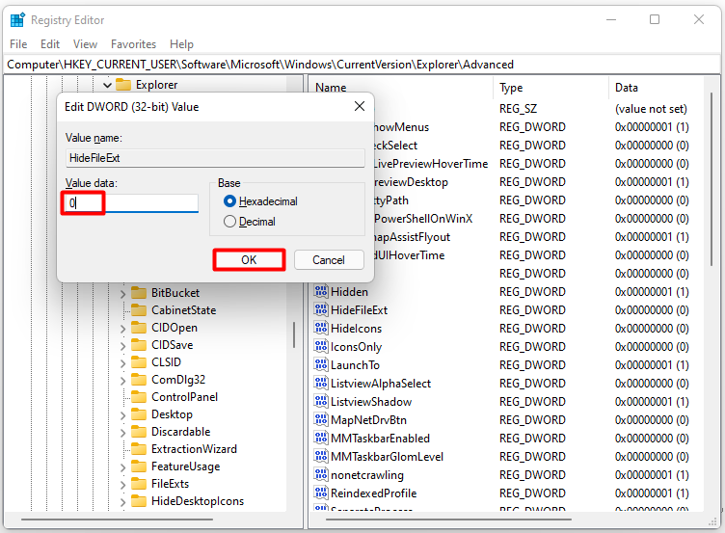The width and height of the screenshot is (725, 533).
Task: Click the FileExts folder icon
Action: coord(139,484)
